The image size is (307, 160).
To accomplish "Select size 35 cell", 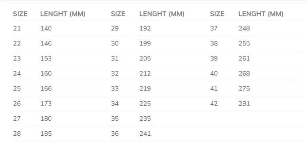I will pos(115,118).
